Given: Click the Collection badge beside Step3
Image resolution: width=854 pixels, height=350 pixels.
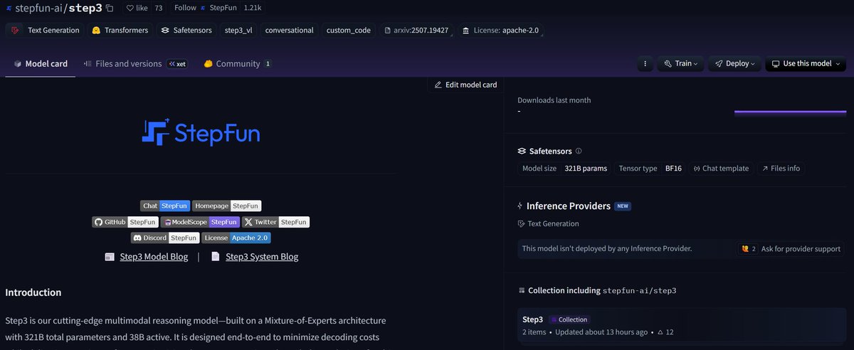Looking at the screenshot, I should (569, 319).
